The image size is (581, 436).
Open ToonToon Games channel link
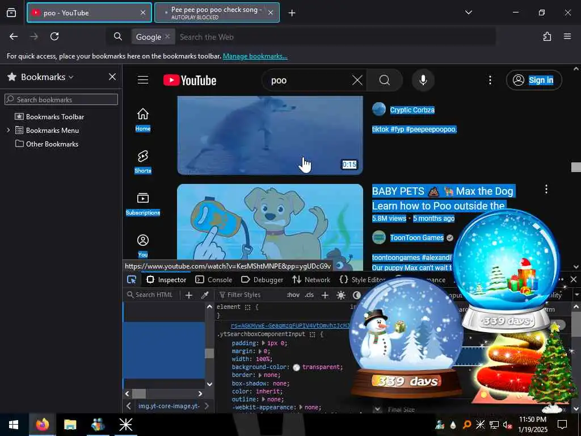click(x=417, y=238)
